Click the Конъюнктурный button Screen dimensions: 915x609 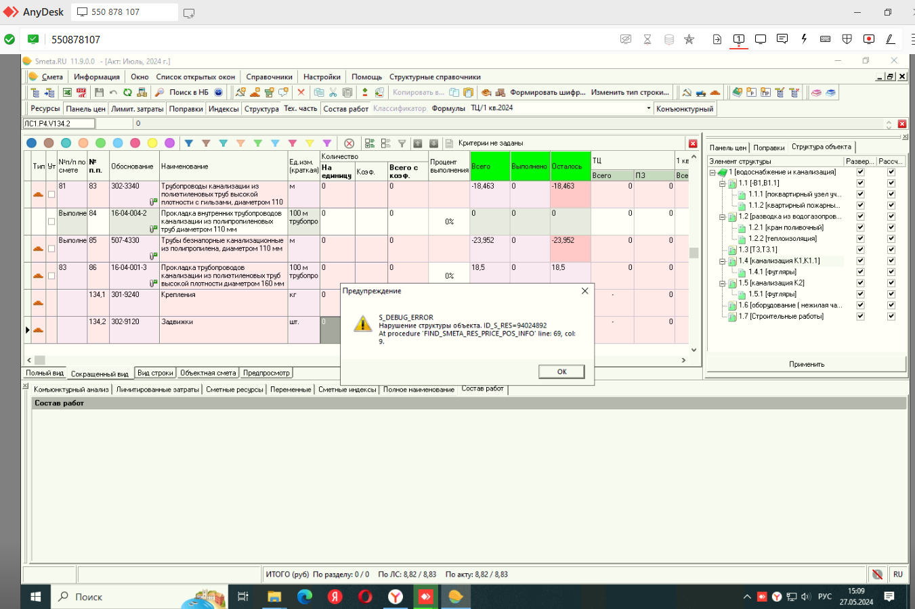(685, 108)
